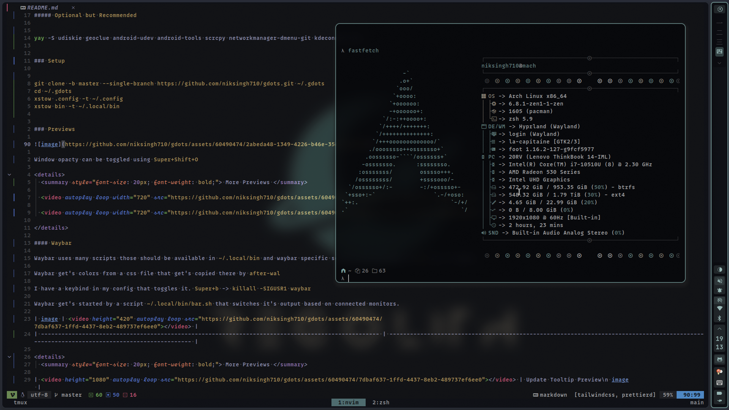Click the 1920x1080 @ 60Hz display row
The image size is (729, 410).
click(x=546, y=218)
